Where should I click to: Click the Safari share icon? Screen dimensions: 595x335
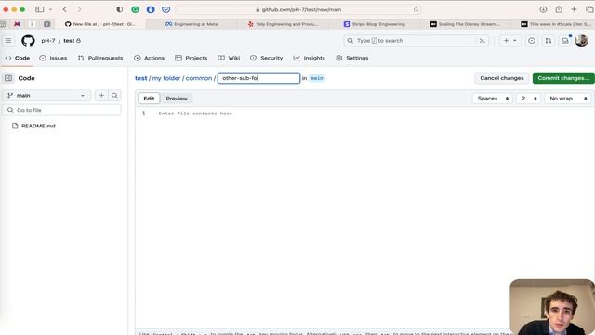pyautogui.click(x=559, y=9)
